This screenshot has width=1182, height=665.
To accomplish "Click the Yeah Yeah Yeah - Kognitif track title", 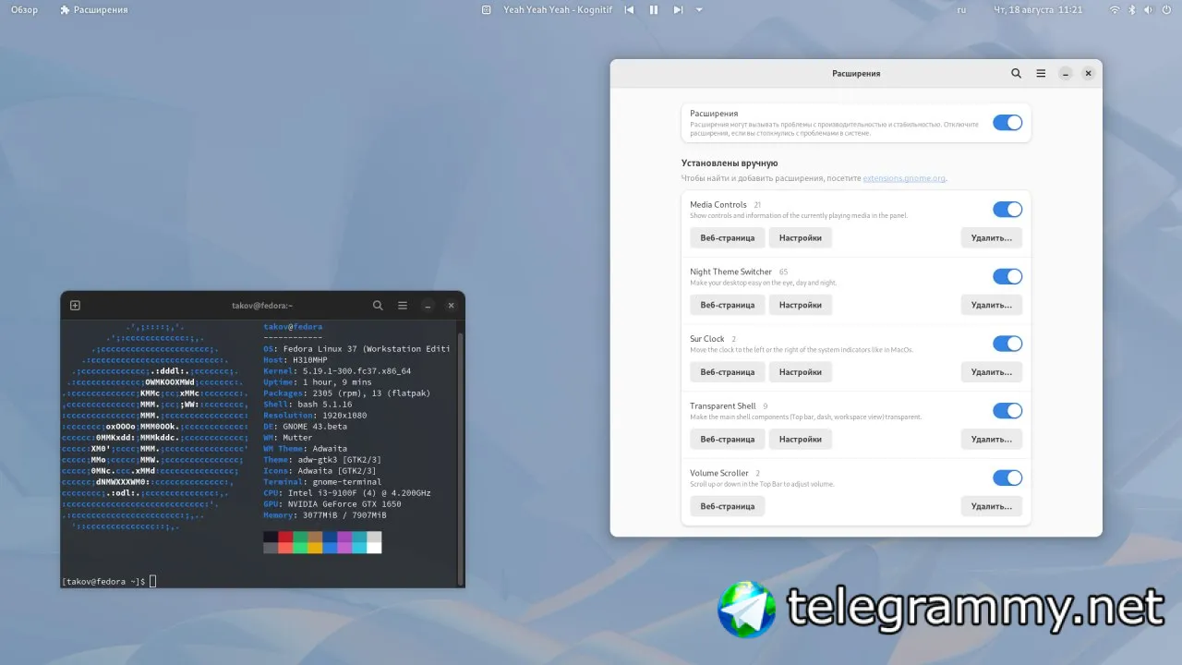I will [x=559, y=9].
